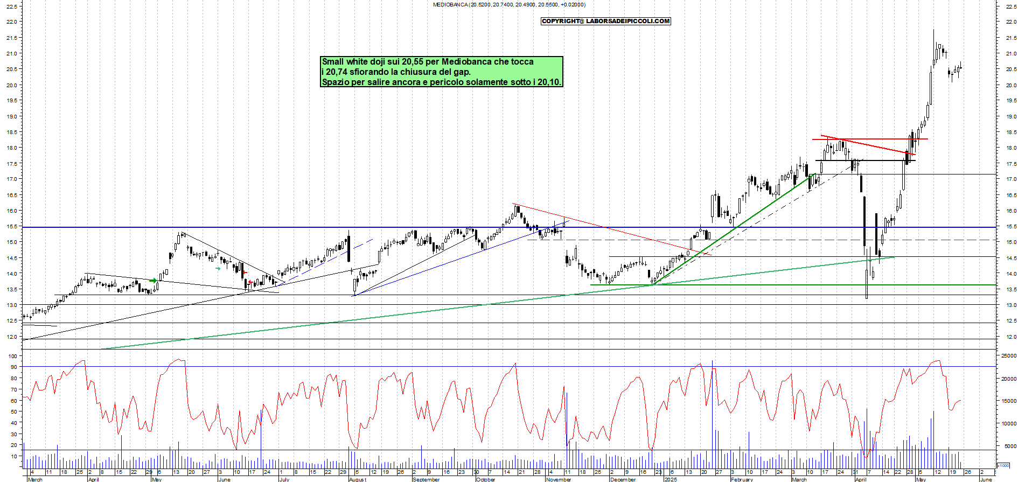The image size is (1018, 482).
Task: Open the COPYRIGHT LABORSADEIPICCOLI.COM link
Action: click(x=606, y=21)
